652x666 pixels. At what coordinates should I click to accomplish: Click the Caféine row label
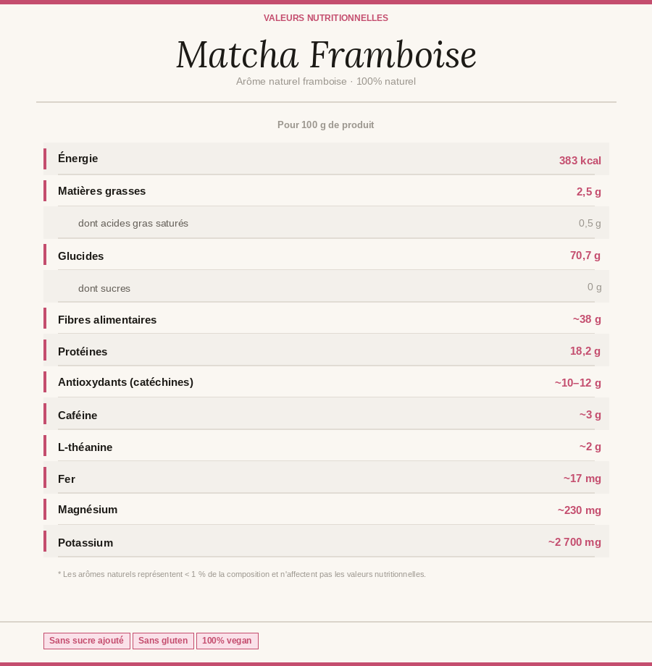(x=78, y=416)
